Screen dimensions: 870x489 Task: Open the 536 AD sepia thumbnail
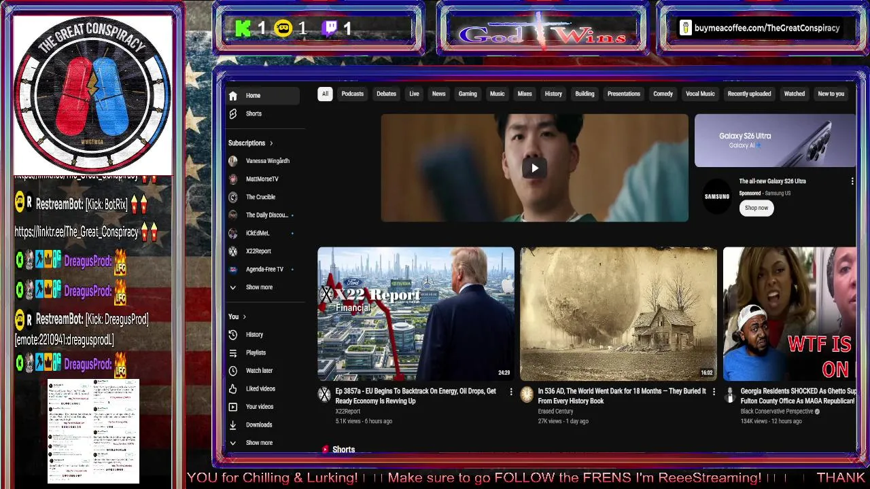619,313
